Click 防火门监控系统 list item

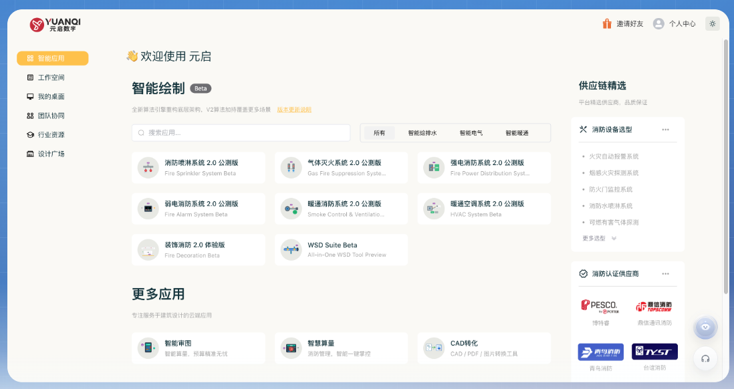[x=610, y=189]
